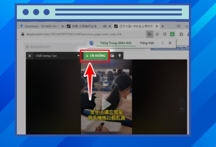Open a new browser tab with plus
The width and height of the screenshot is (216, 147).
click(x=163, y=26)
